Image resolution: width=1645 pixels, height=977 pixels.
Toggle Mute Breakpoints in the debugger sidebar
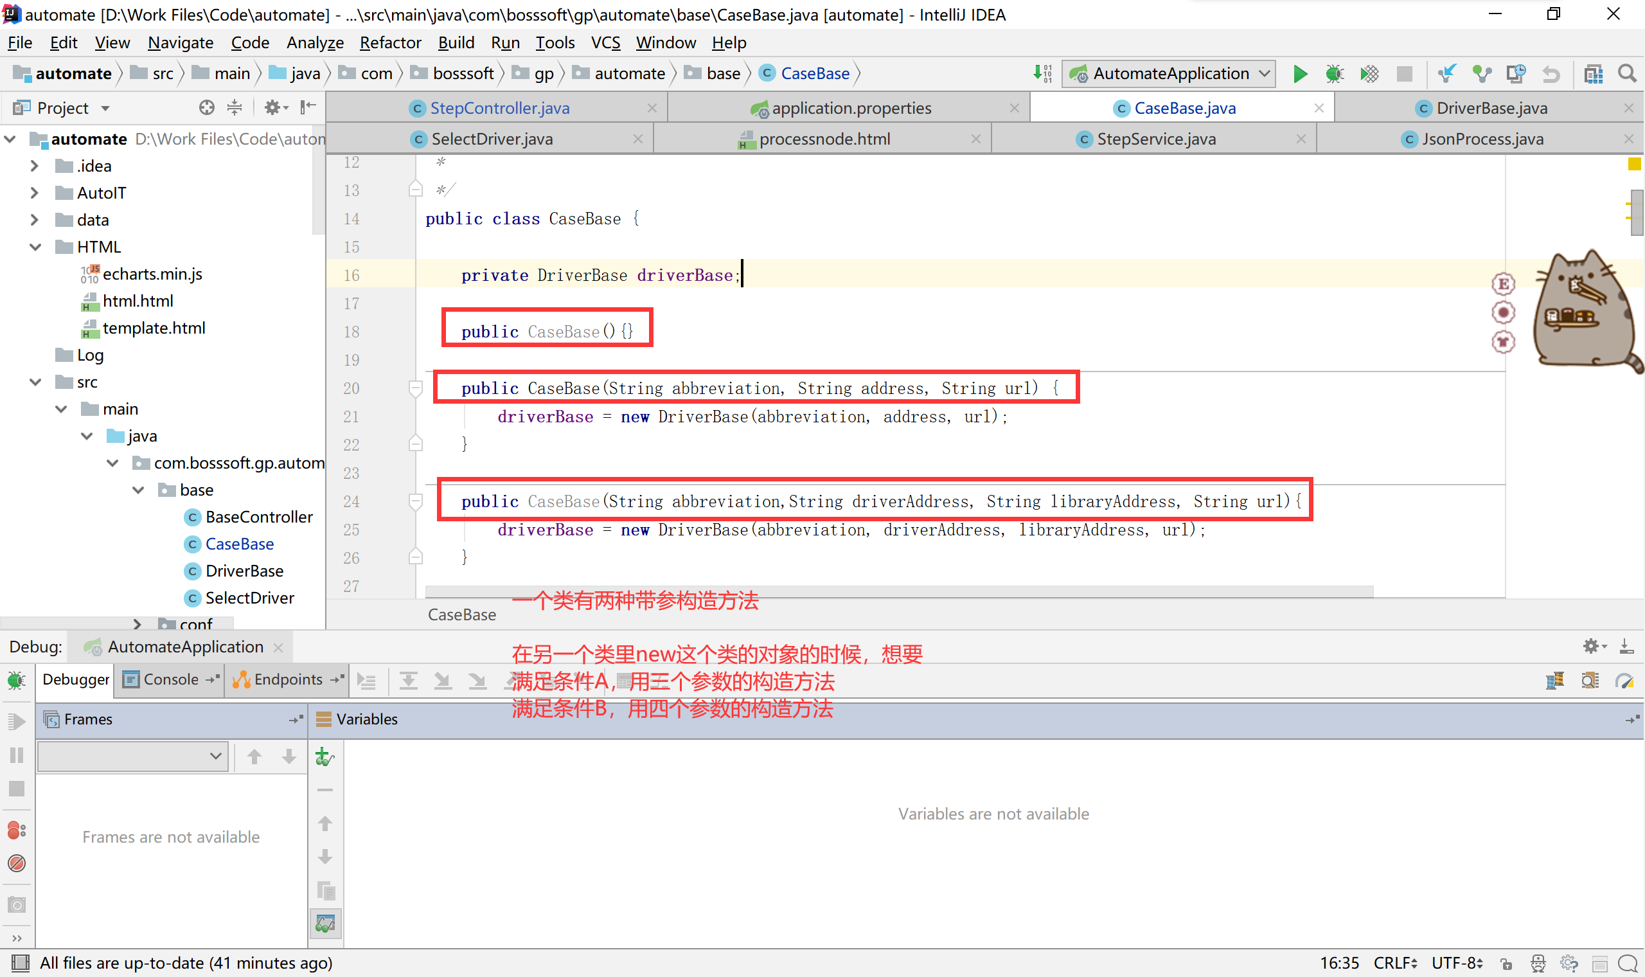(x=17, y=863)
